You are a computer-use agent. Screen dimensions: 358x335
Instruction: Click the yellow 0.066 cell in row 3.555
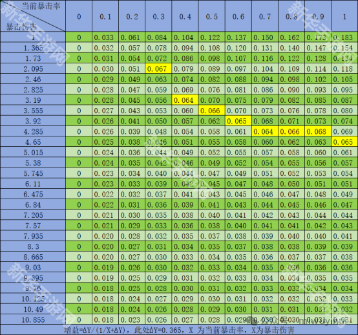[x=212, y=111]
